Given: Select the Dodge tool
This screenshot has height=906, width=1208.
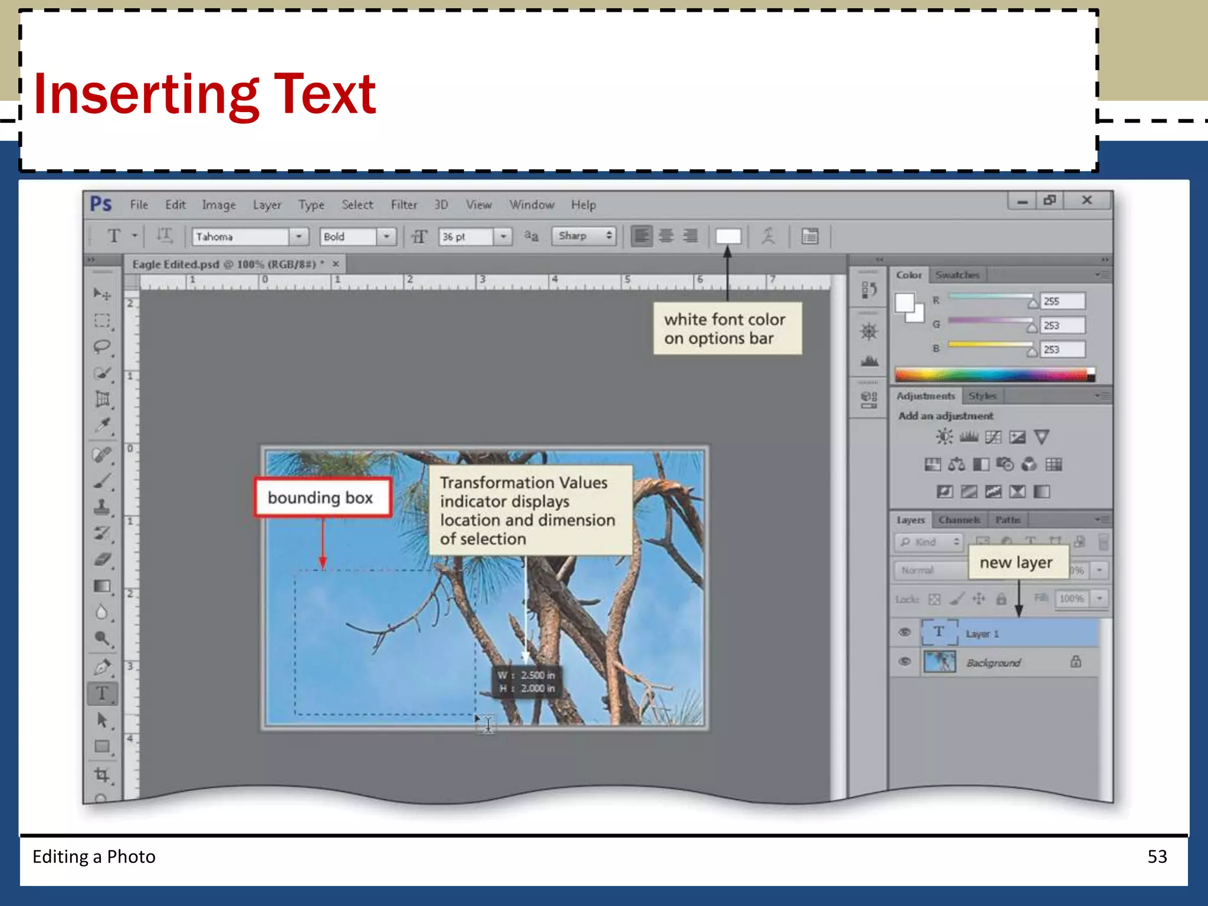Looking at the screenshot, I should (102, 638).
